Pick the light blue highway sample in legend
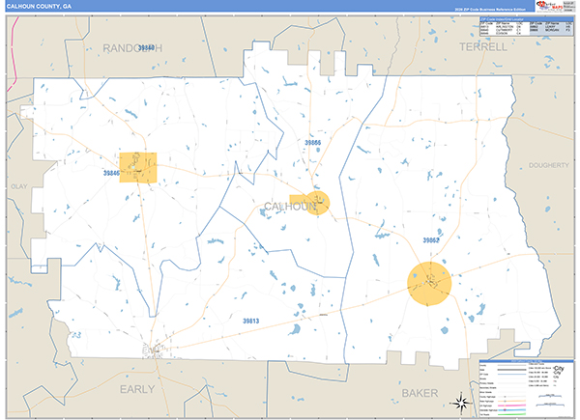 (512, 410)
